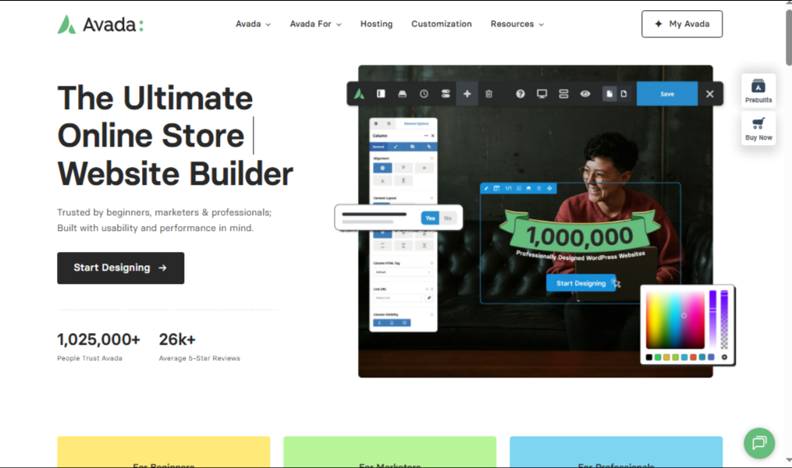The image size is (792, 468).
Task: Click No on the confirmation toggle
Action: [446, 218]
